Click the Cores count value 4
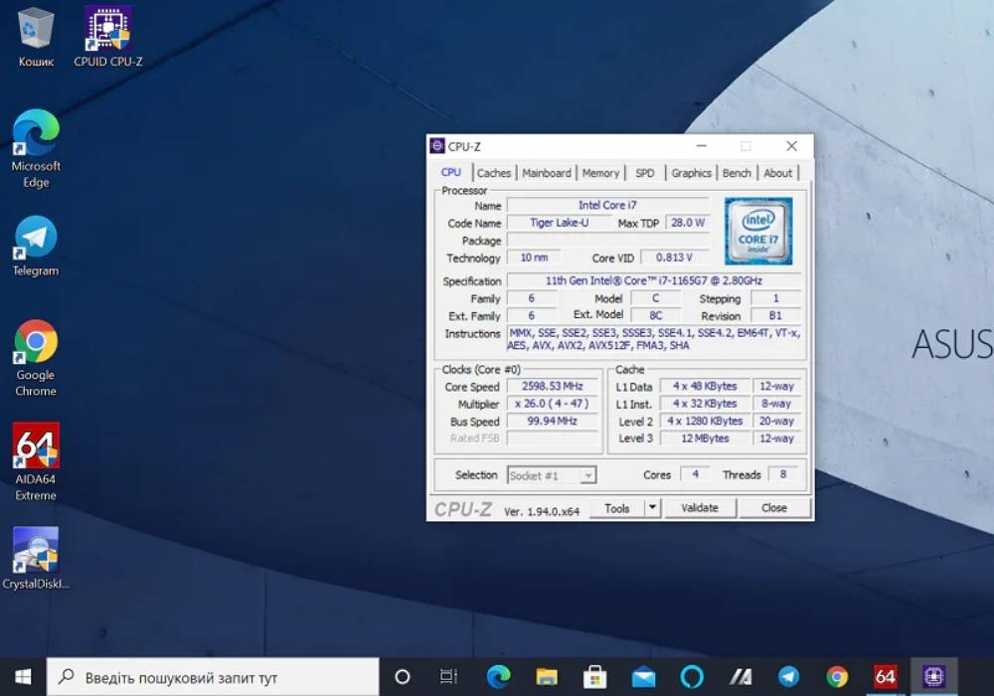Screen dimensions: 994x696 695,475
